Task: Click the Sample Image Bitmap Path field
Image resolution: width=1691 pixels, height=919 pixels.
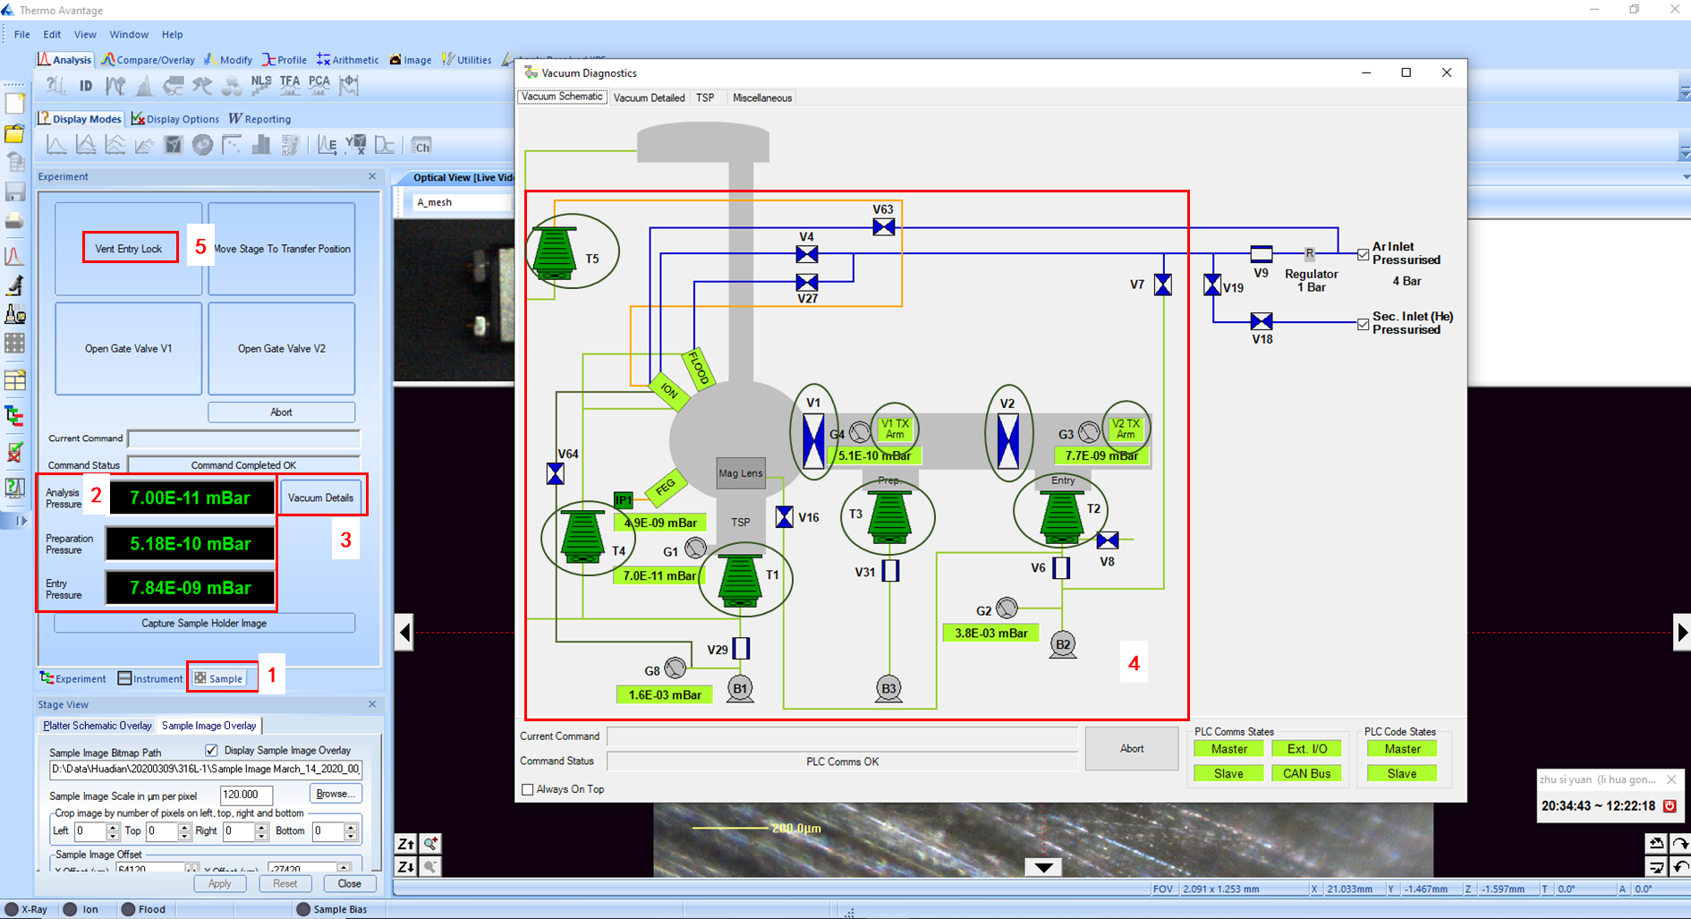Action: 205,769
